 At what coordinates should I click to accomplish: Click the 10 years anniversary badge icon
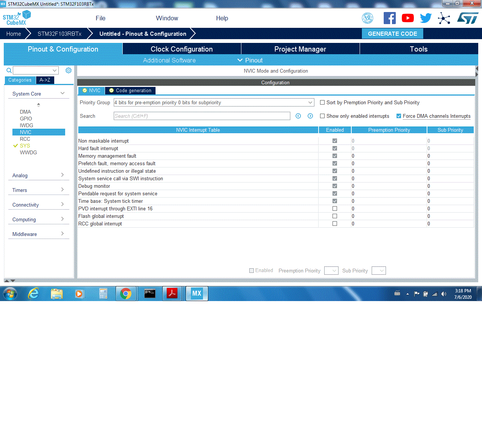tap(368, 18)
